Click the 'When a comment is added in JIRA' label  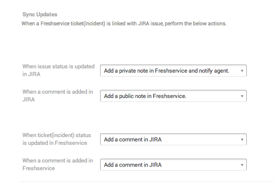click(57, 95)
